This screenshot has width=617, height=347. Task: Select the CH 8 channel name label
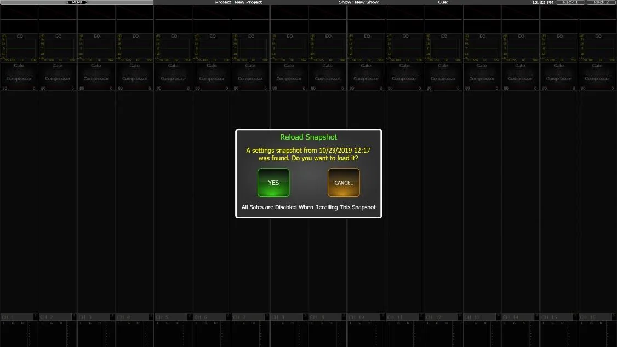(x=287, y=317)
